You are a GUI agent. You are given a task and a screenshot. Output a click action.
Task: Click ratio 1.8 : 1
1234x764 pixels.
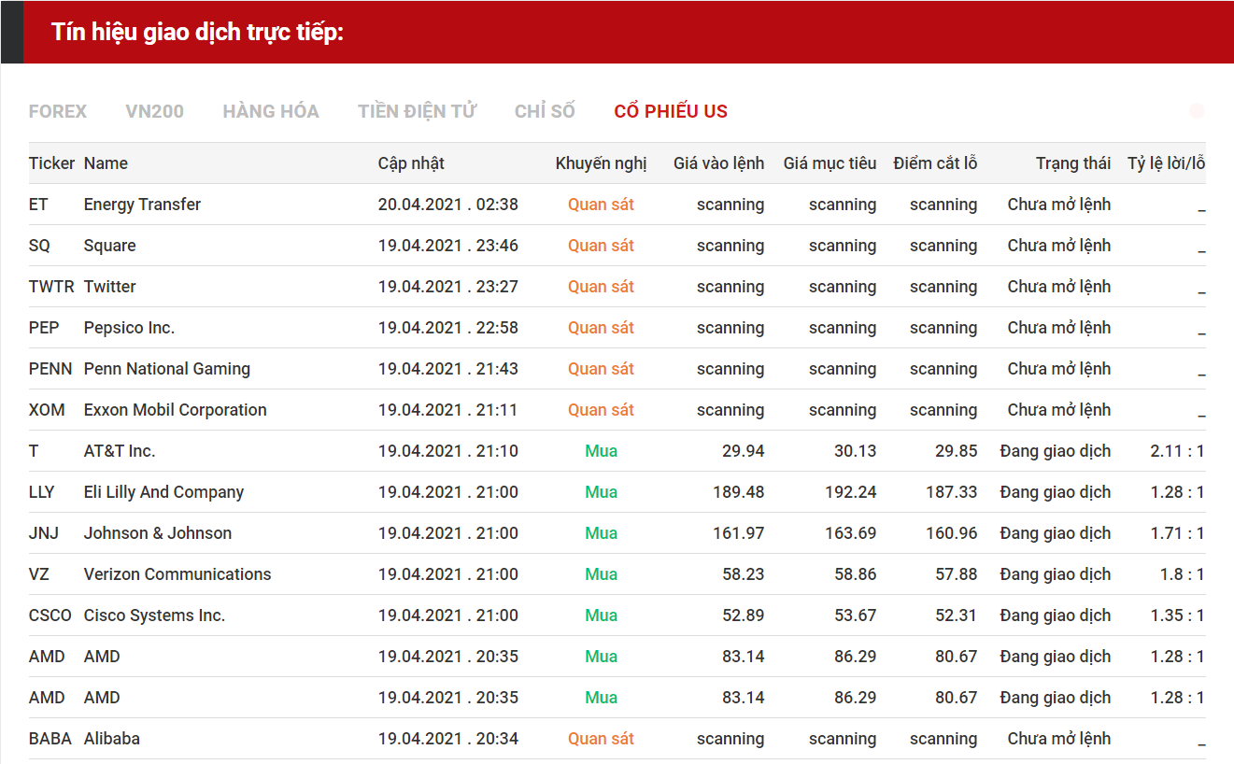tap(1182, 574)
